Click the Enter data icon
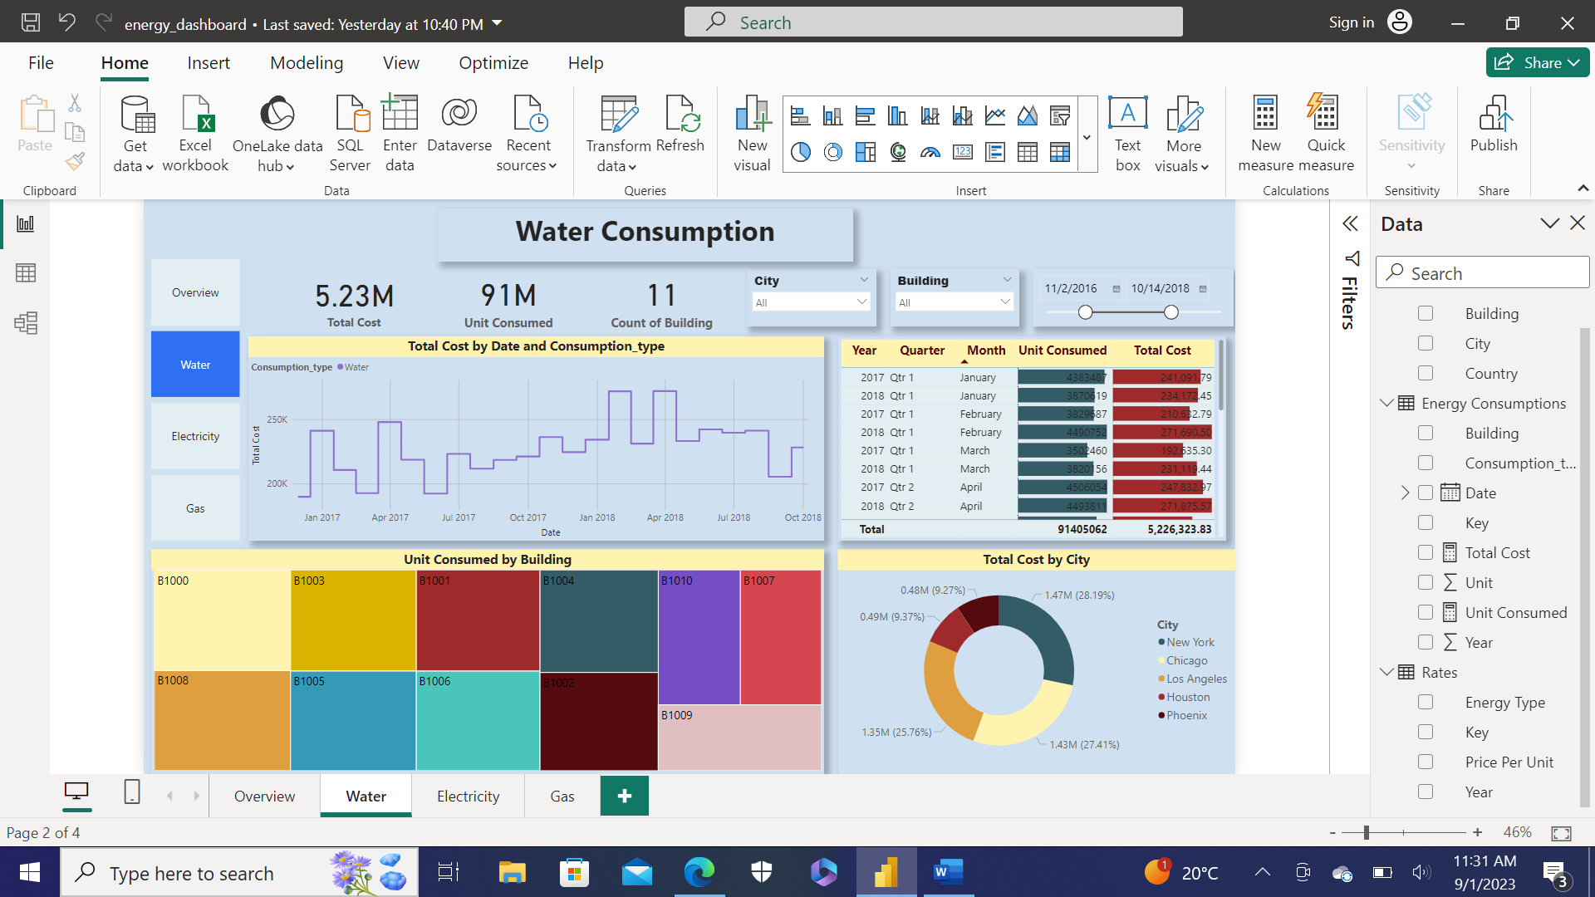This screenshot has height=897, width=1595. point(400,113)
